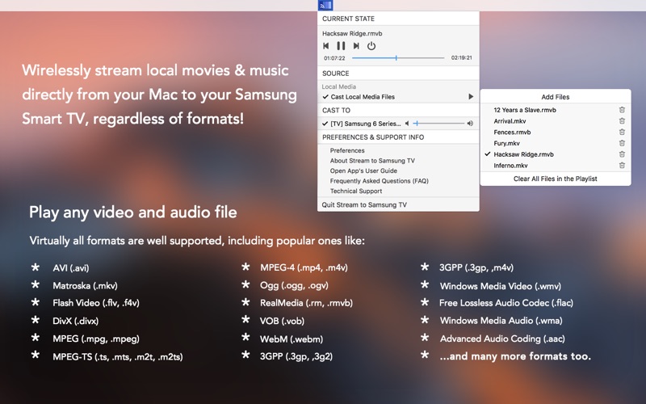Click the Hacksaw Ridge.rmvb current file title
Viewport: 646px width, 404px height.
352,34
